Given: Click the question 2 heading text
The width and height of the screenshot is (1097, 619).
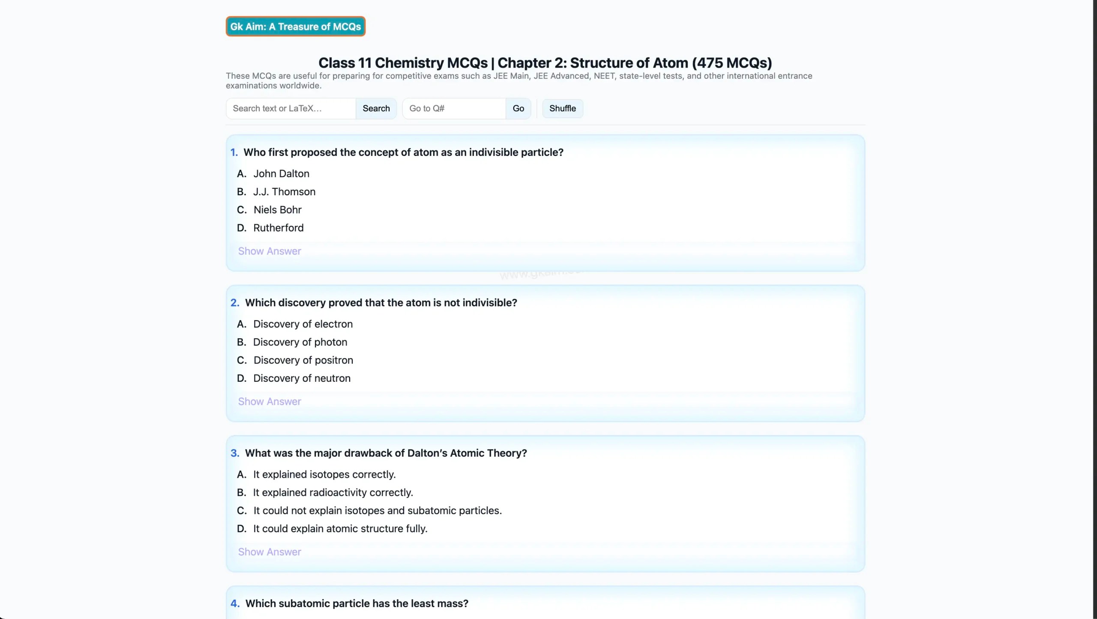Looking at the screenshot, I should 381,302.
